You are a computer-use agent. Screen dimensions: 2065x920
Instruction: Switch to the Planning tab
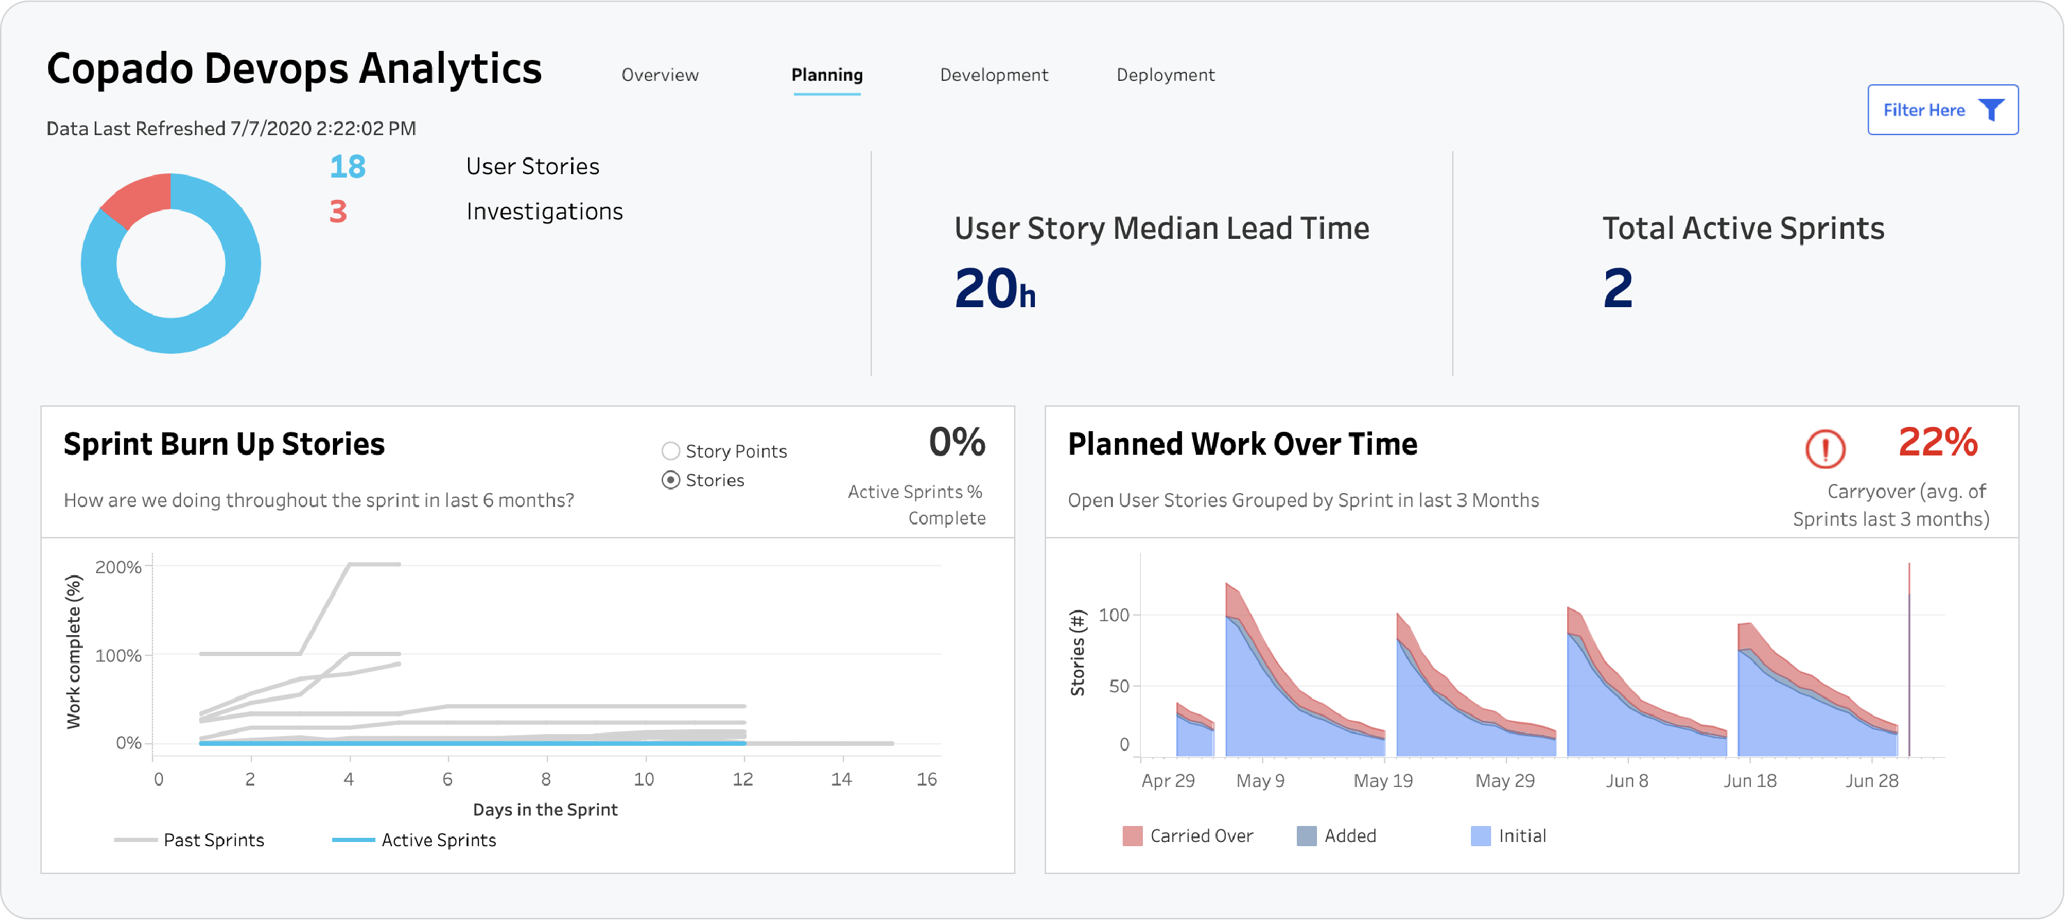[827, 75]
